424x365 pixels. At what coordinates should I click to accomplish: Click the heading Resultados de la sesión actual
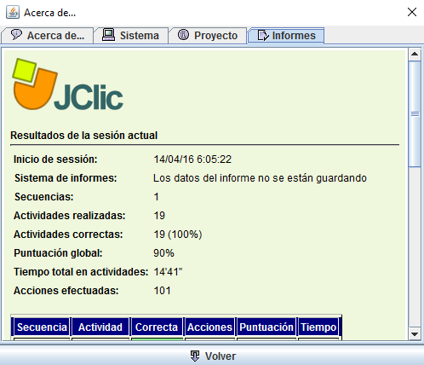tap(83, 136)
